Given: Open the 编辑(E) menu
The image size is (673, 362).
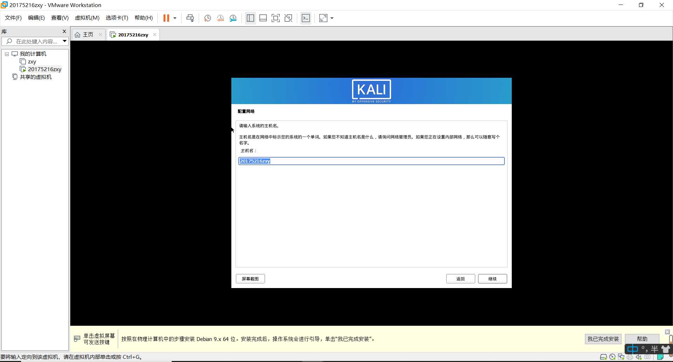Looking at the screenshot, I should (x=36, y=18).
